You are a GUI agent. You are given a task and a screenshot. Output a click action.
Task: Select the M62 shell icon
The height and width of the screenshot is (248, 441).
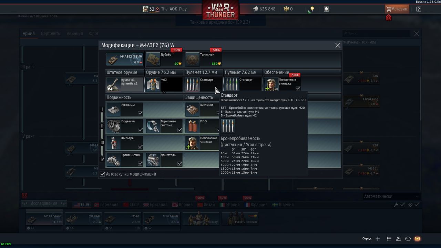click(153, 84)
